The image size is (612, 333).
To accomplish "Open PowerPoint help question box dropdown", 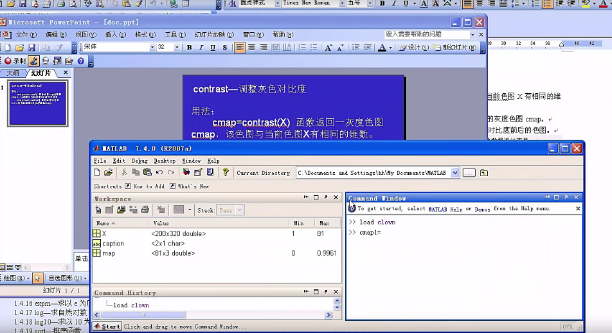I will pos(473,34).
